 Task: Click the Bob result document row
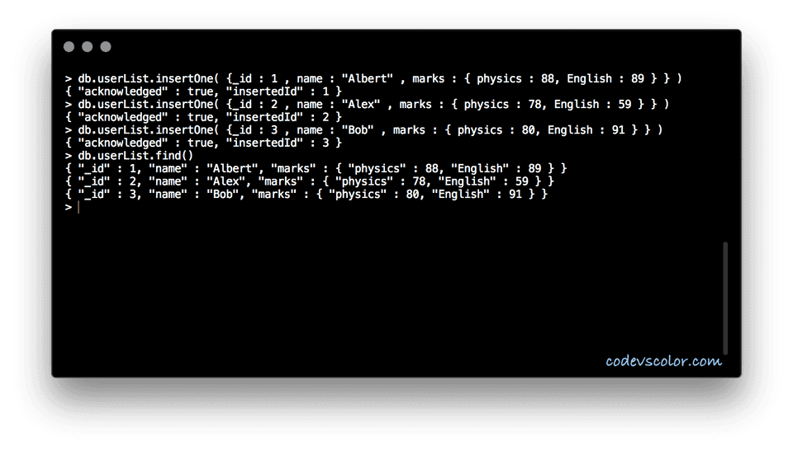click(x=306, y=195)
